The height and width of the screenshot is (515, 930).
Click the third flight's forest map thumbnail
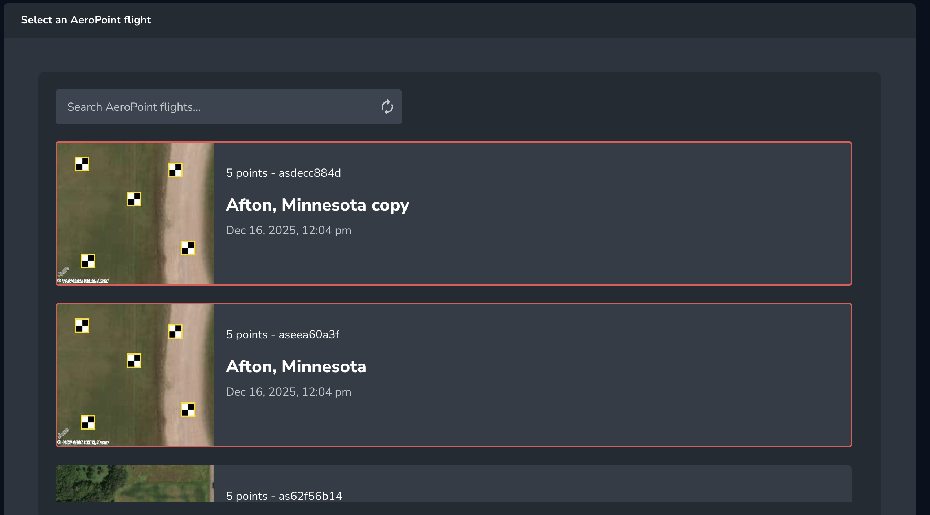coord(135,483)
